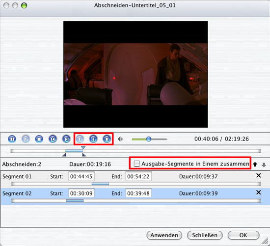Mute audio with the speaker icon
The height and width of the screenshot is (246, 270).
pos(120,139)
